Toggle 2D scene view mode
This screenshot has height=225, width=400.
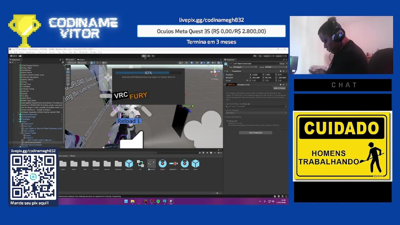tap(186, 63)
